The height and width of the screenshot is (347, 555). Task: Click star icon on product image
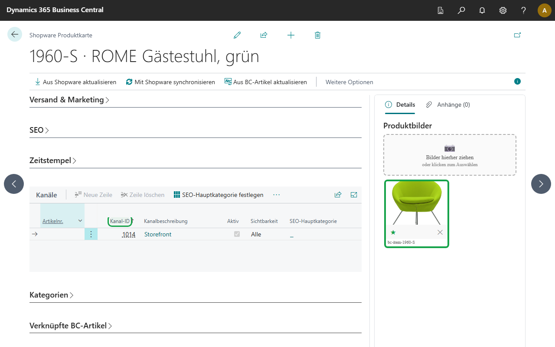coord(393,232)
